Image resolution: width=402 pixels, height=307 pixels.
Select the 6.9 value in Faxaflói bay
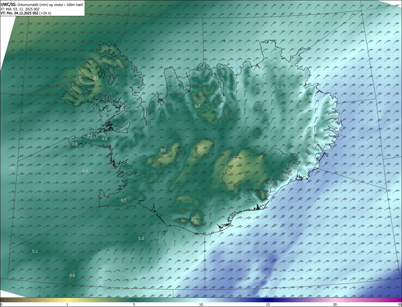point(85,171)
